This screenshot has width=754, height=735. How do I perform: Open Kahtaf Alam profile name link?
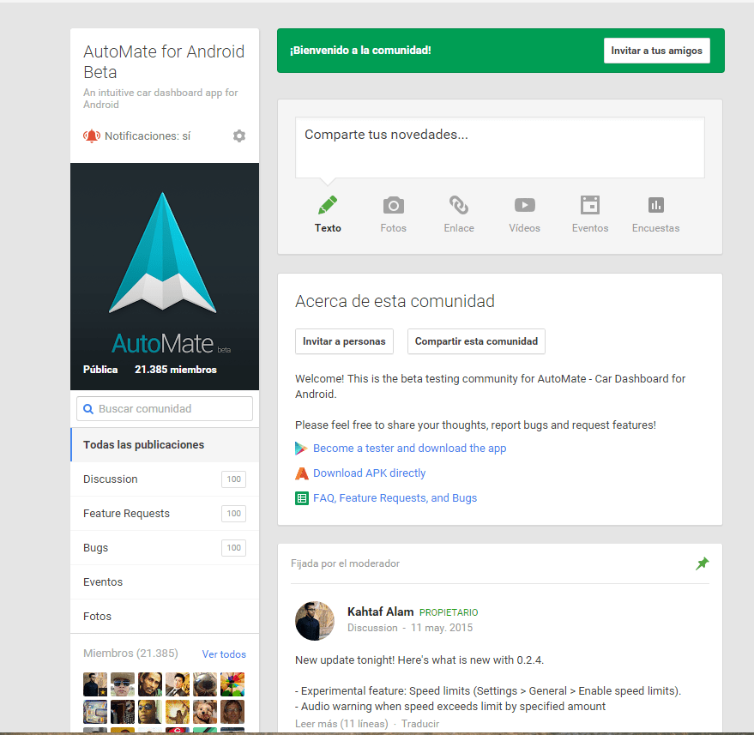coord(380,611)
